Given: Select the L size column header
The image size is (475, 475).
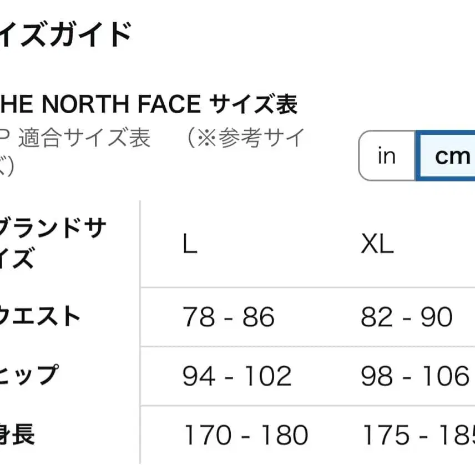Looking at the screenshot, I should tap(189, 244).
